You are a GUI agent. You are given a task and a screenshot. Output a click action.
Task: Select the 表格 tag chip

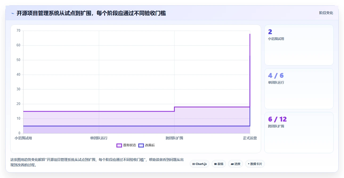[x=219, y=164]
